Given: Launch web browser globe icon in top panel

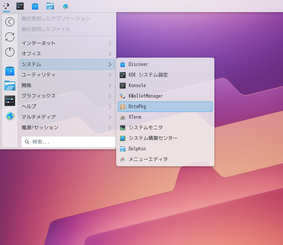Looking at the screenshot, I should (65, 6).
